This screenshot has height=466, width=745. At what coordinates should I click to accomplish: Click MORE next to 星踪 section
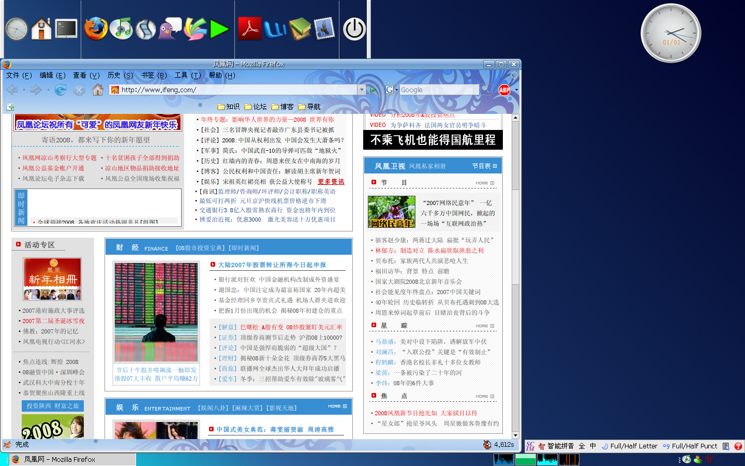[x=485, y=326]
